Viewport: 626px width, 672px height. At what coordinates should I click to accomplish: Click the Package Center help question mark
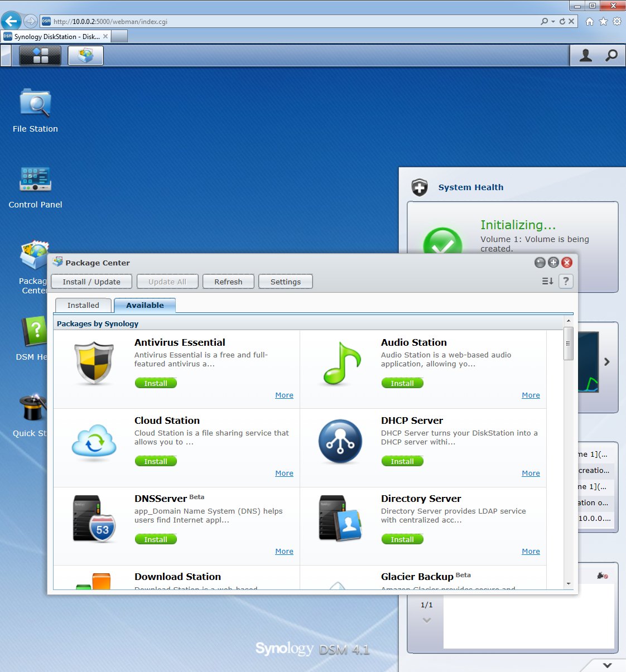(566, 282)
